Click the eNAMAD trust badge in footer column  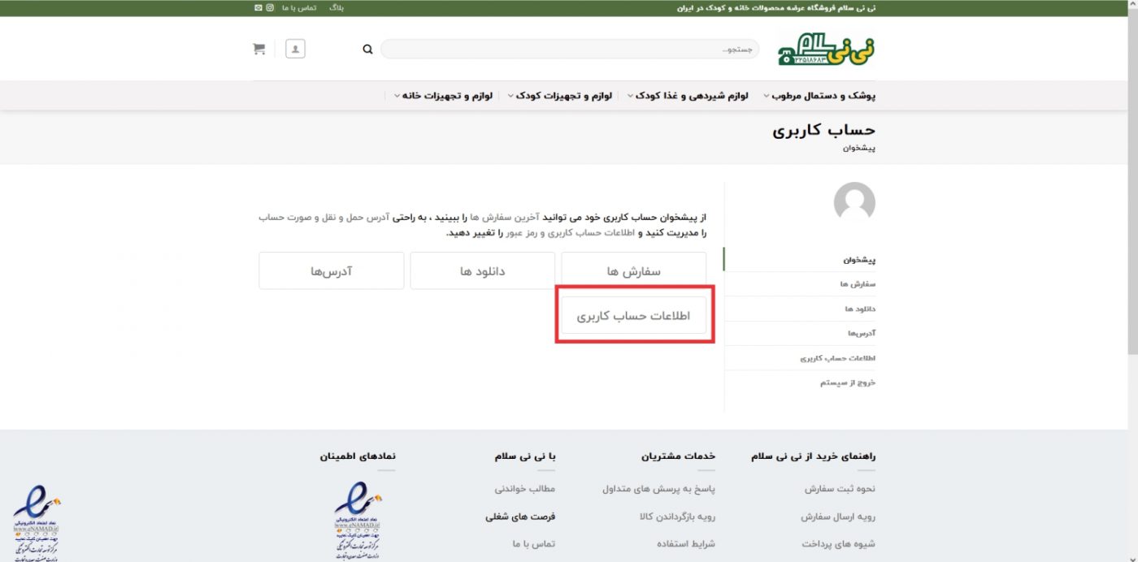[358, 520]
